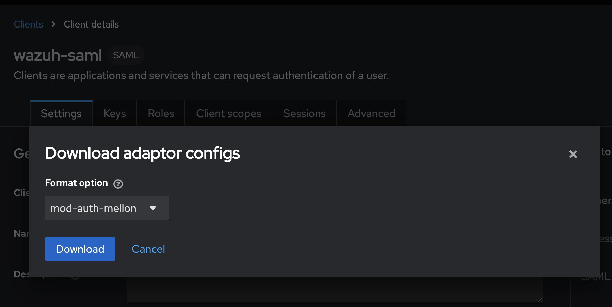Open the Roles tab
Screen dimensions: 612x307
click(160, 113)
